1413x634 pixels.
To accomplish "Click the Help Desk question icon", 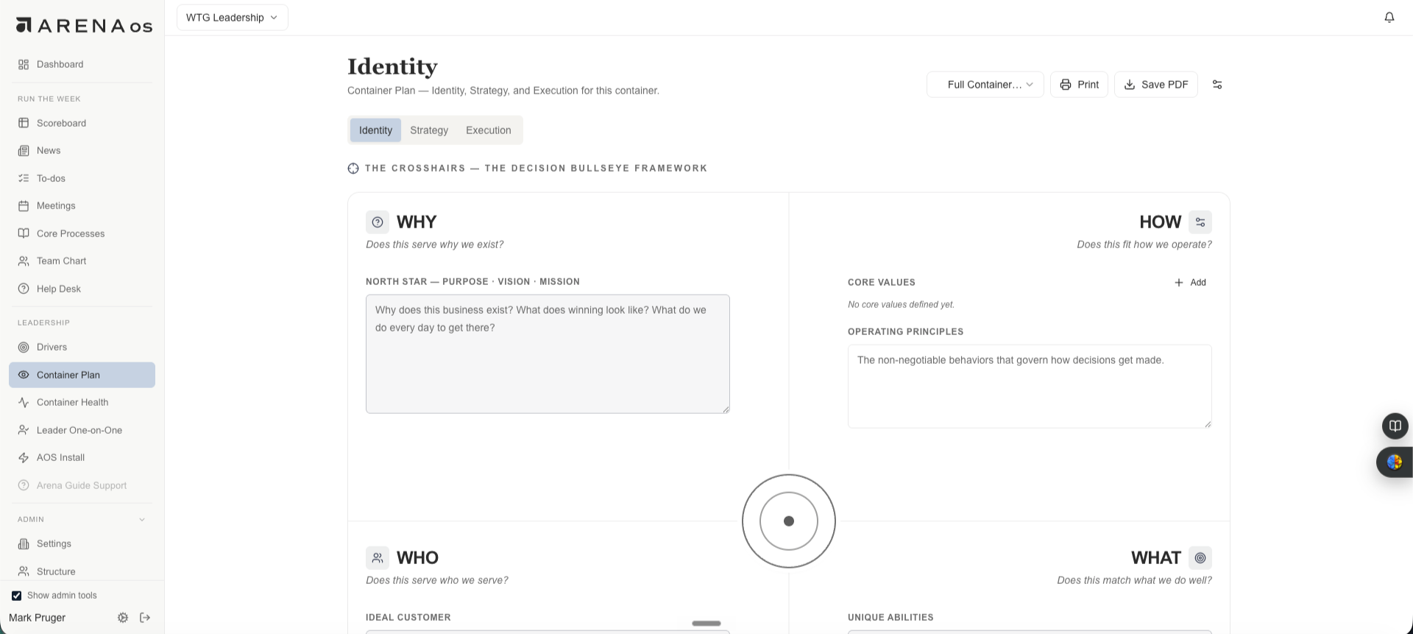I will point(24,289).
